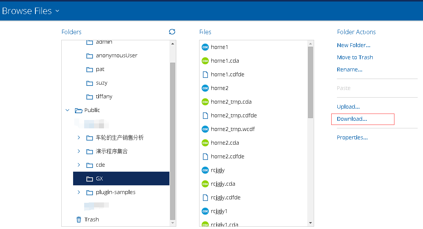Collapse the Public folder chevron

click(x=67, y=110)
